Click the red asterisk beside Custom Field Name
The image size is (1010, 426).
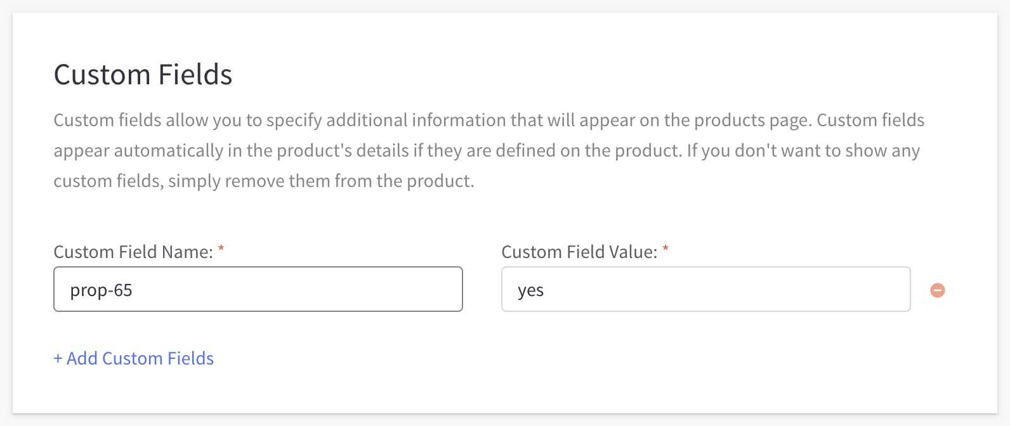click(221, 249)
